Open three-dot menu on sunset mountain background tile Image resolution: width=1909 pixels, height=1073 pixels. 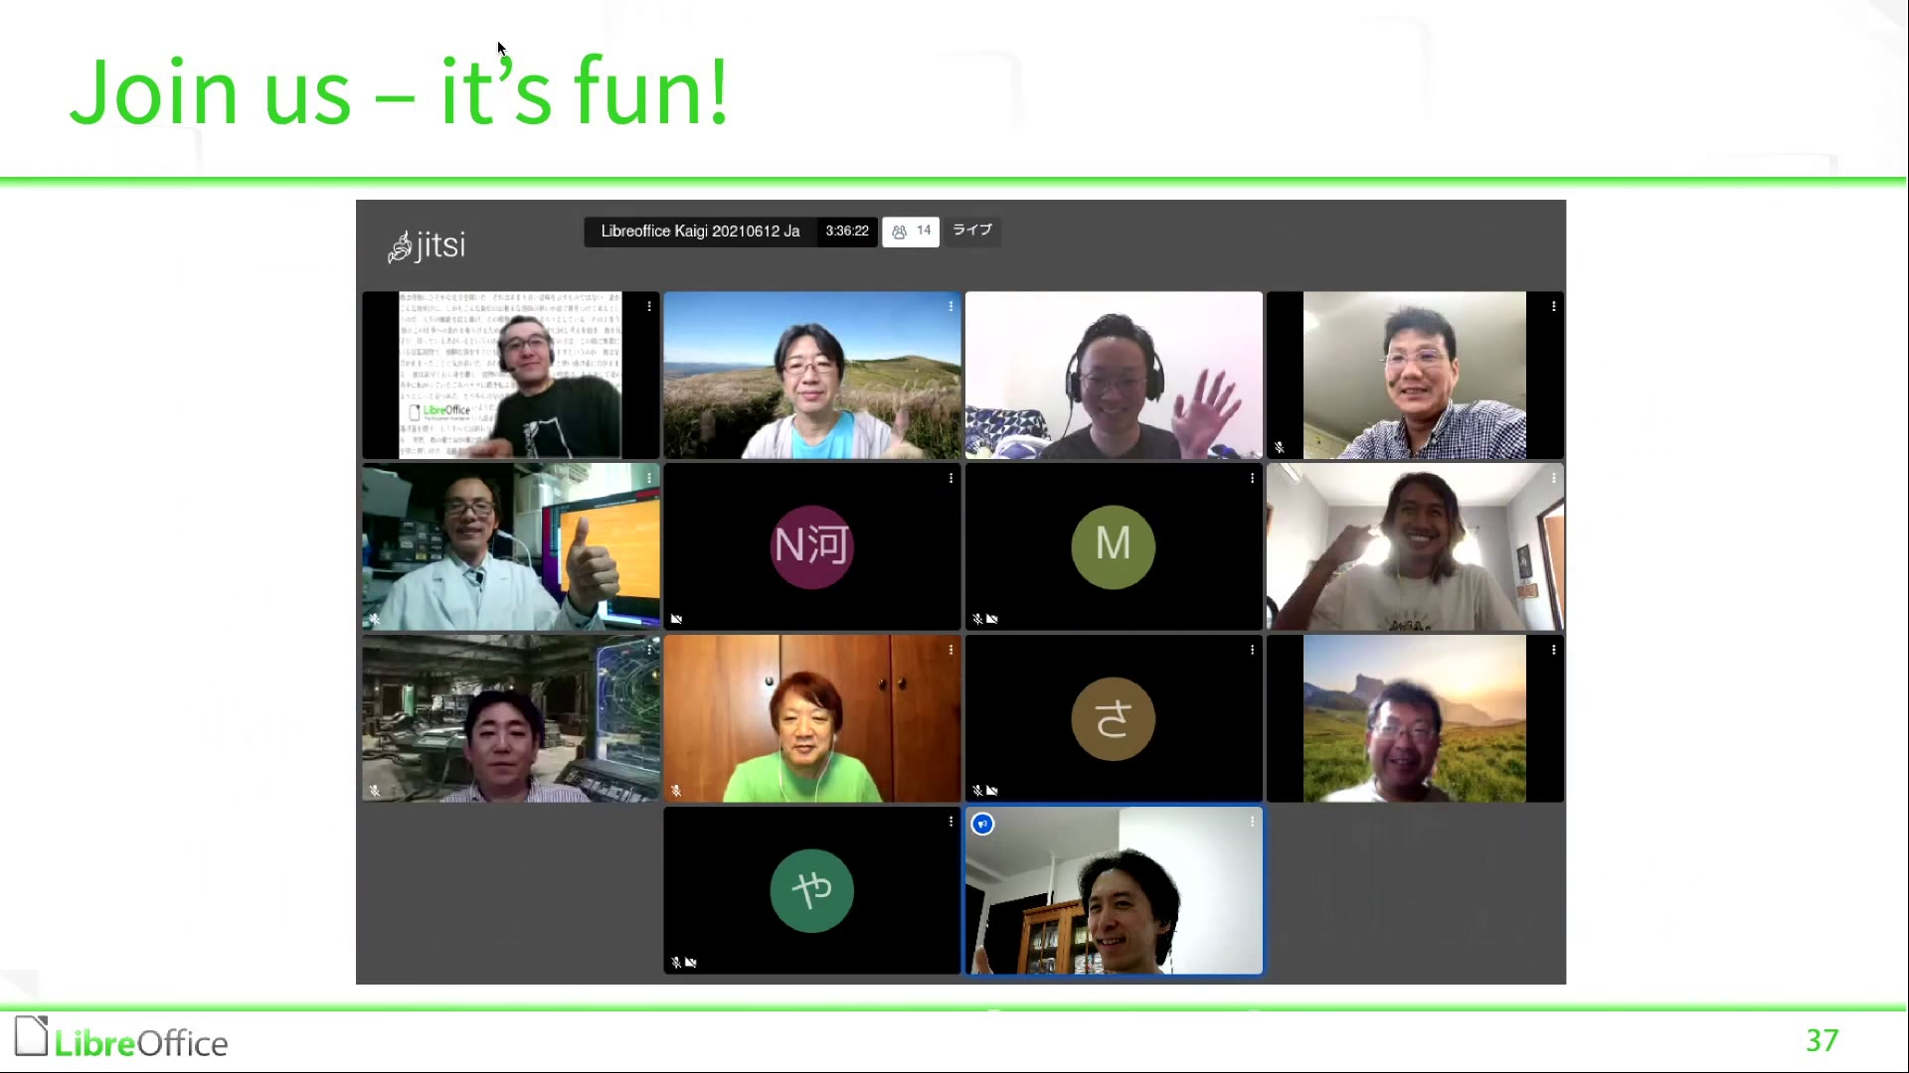coord(1553,651)
